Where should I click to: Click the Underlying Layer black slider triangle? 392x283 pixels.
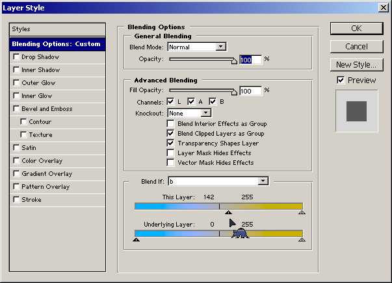[136, 240]
